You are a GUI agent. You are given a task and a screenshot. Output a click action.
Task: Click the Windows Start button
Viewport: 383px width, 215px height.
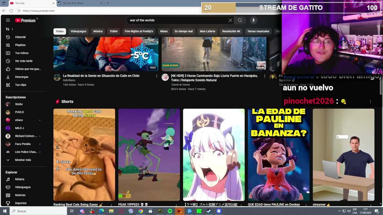(x=4, y=211)
